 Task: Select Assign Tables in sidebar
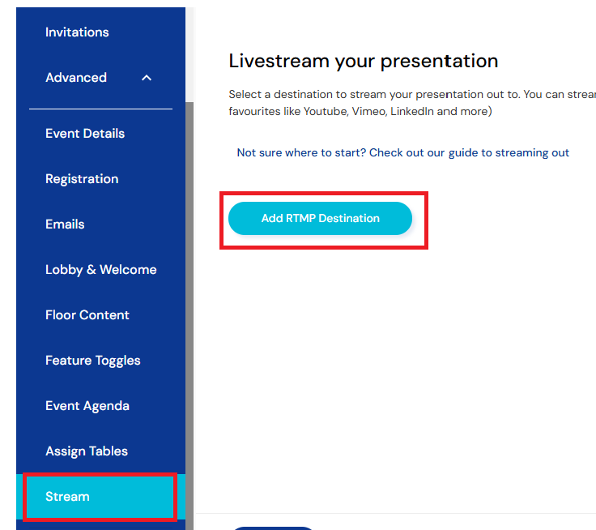[87, 451]
